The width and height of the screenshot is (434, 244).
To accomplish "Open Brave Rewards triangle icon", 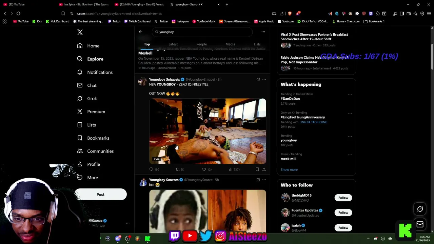I will click(x=297, y=14).
